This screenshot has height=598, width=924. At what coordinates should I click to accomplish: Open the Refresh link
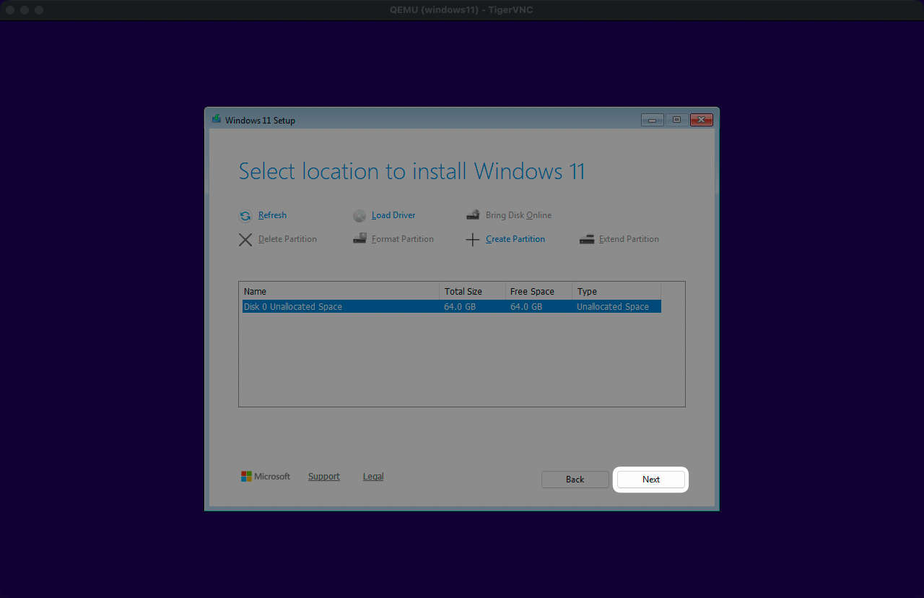(x=272, y=215)
